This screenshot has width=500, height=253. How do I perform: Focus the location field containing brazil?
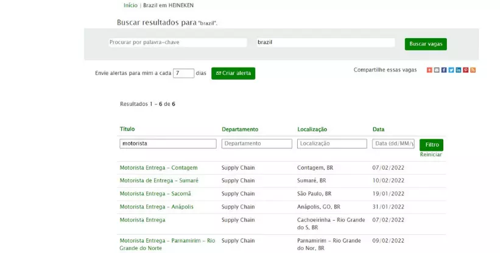[x=326, y=43]
